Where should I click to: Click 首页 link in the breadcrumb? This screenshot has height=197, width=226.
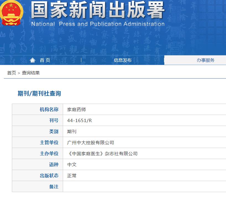[11, 73]
